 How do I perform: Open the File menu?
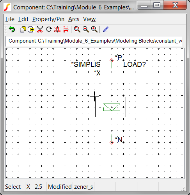(10, 19)
